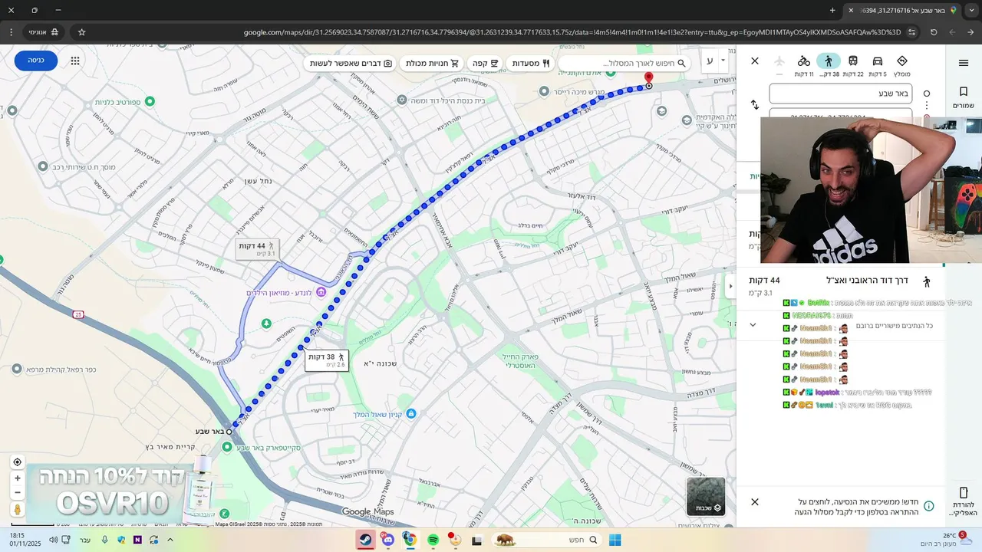982x552 pixels.
Task: Select the cycling travel mode
Action: 804,61
